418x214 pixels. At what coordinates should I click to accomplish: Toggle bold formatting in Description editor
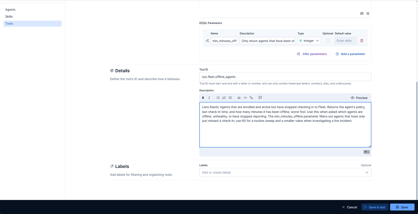coord(203,98)
